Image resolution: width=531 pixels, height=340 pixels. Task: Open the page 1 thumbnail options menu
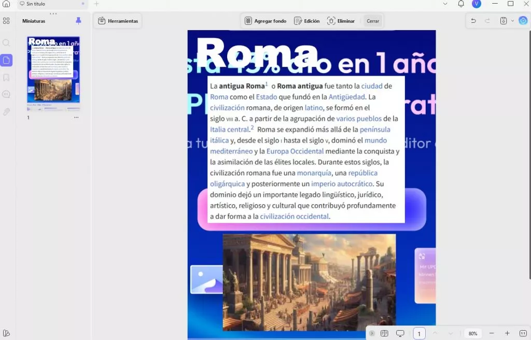point(76,118)
